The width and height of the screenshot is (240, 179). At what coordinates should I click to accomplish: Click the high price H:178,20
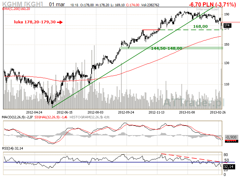coord(103,5)
